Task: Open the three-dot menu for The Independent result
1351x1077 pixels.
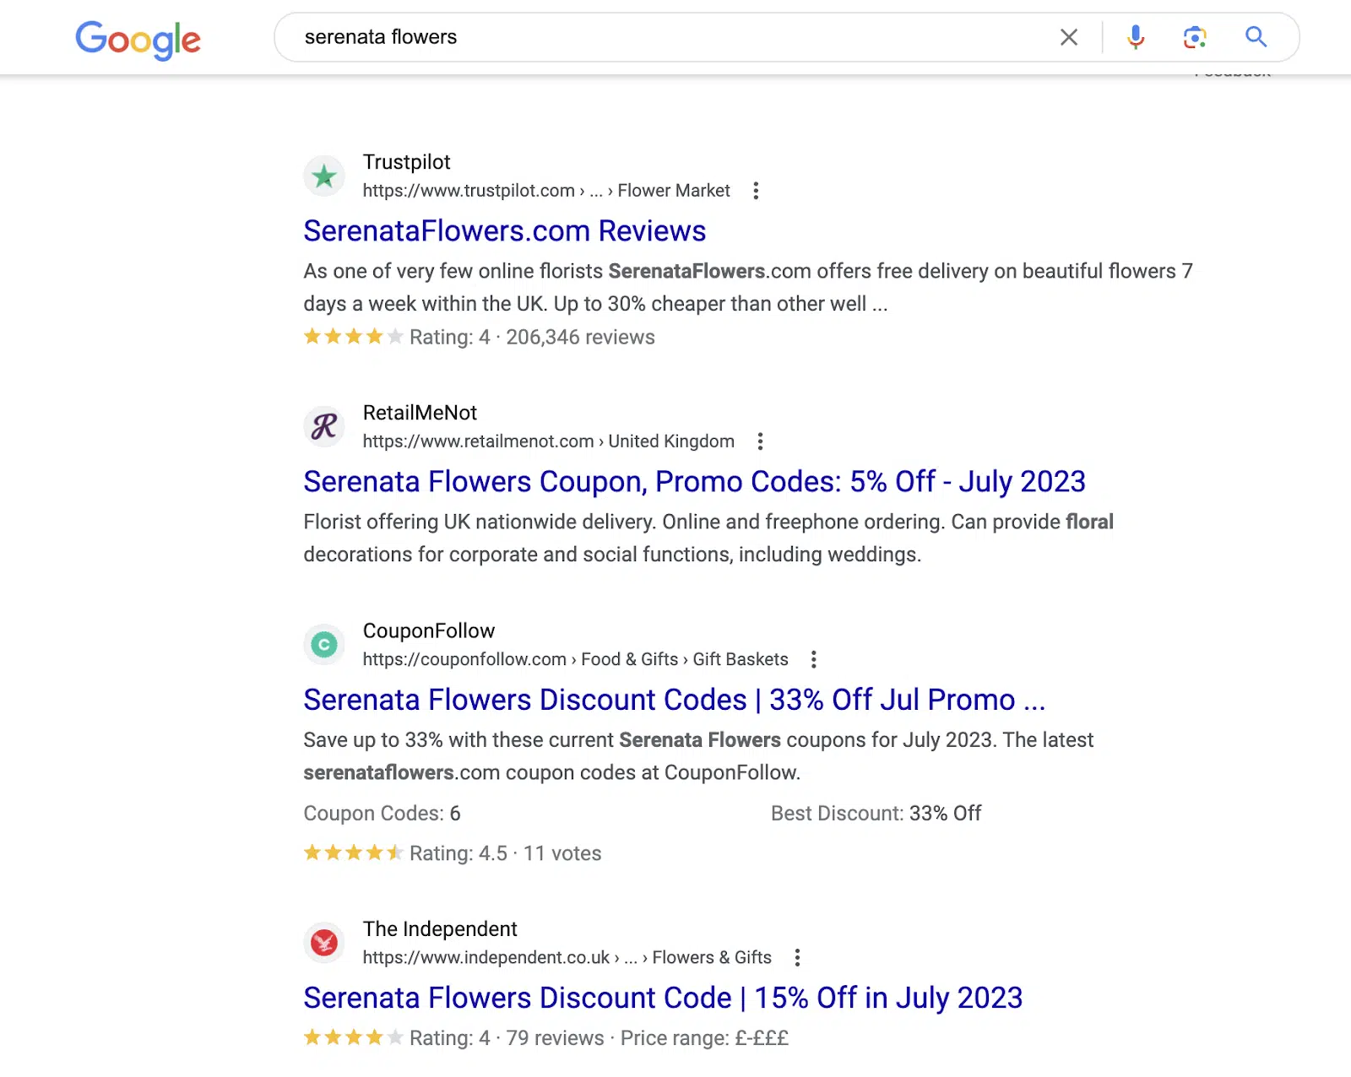Action: pos(797,957)
